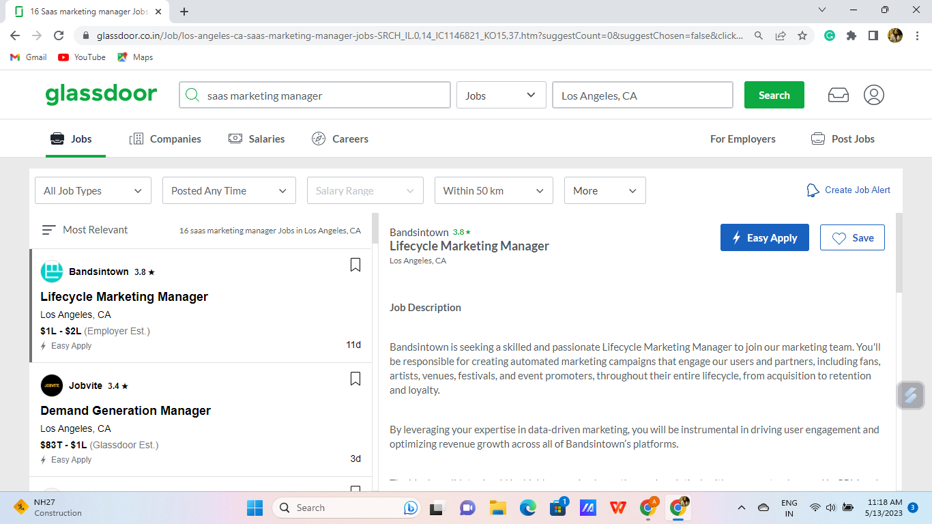Click the Create Job Alert link

point(858,190)
